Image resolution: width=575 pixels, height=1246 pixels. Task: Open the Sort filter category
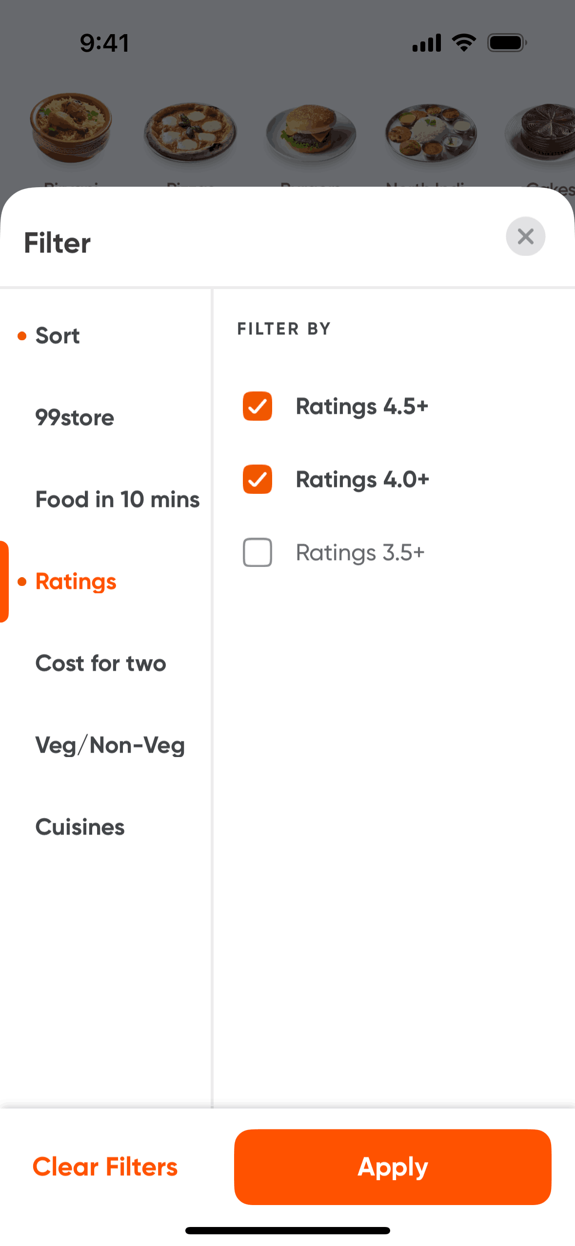coord(58,336)
